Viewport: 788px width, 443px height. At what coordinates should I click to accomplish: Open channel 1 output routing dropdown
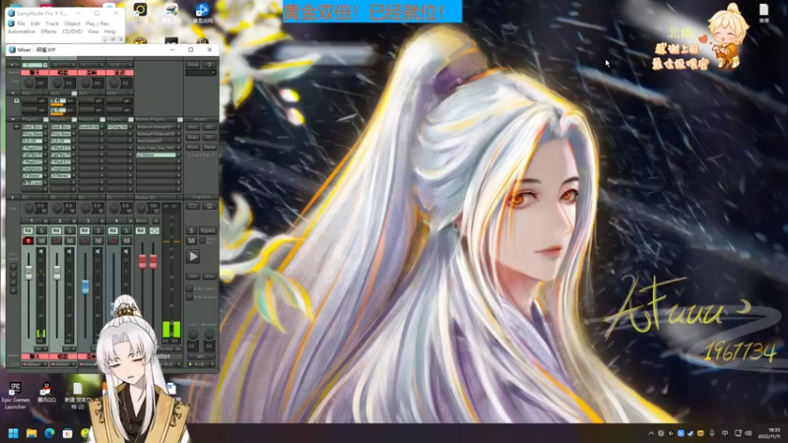[45, 364]
